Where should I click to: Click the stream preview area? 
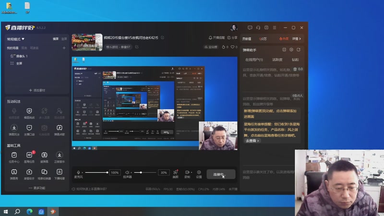155,103
